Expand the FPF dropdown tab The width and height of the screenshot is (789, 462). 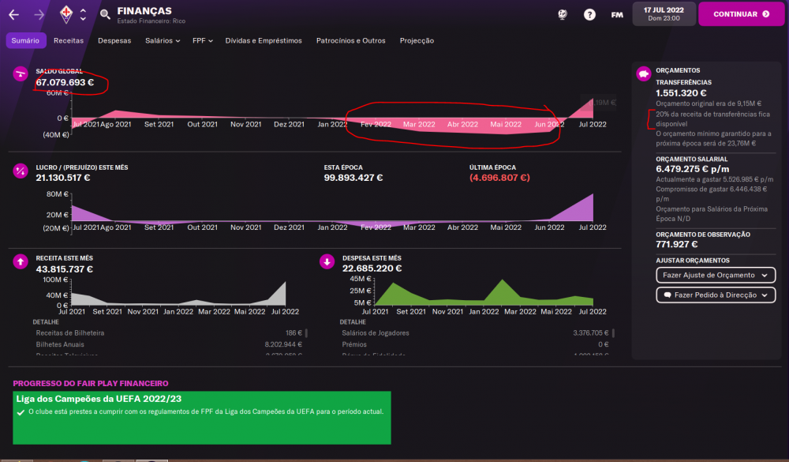[x=202, y=41]
